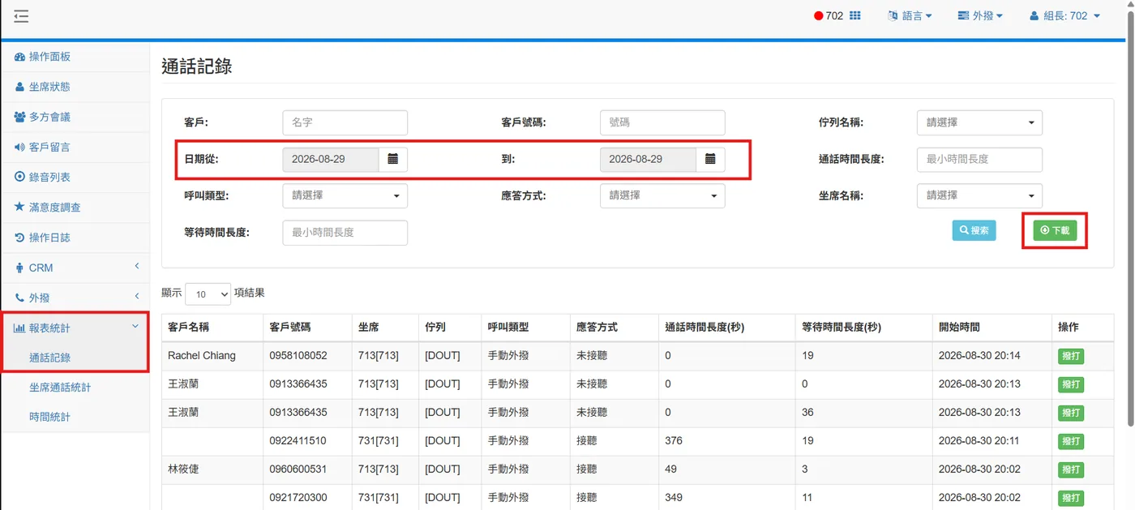Screen dimensions: 1135x510
Task: Click phone number 0958108052
Action: point(298,355)
